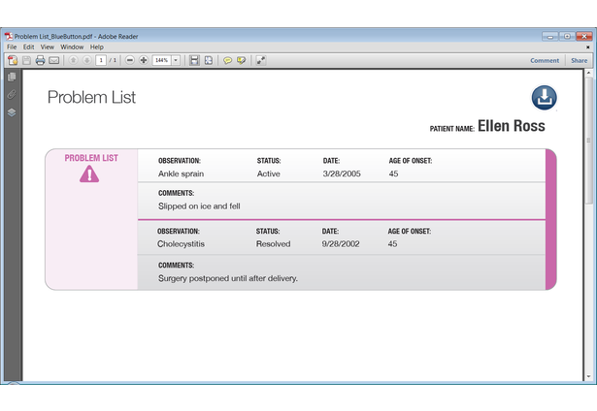Fit one full page to window

pos(209,60)
